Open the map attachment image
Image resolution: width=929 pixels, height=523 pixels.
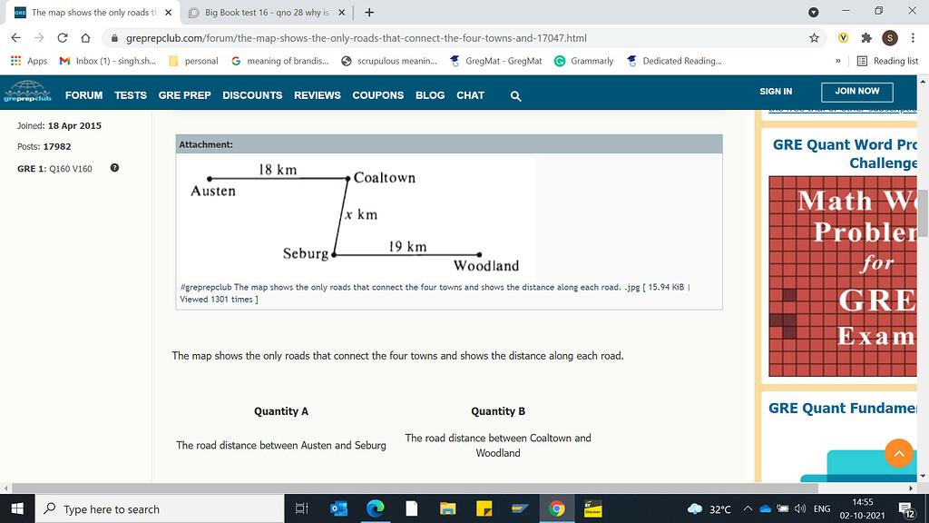pos(356,218)
